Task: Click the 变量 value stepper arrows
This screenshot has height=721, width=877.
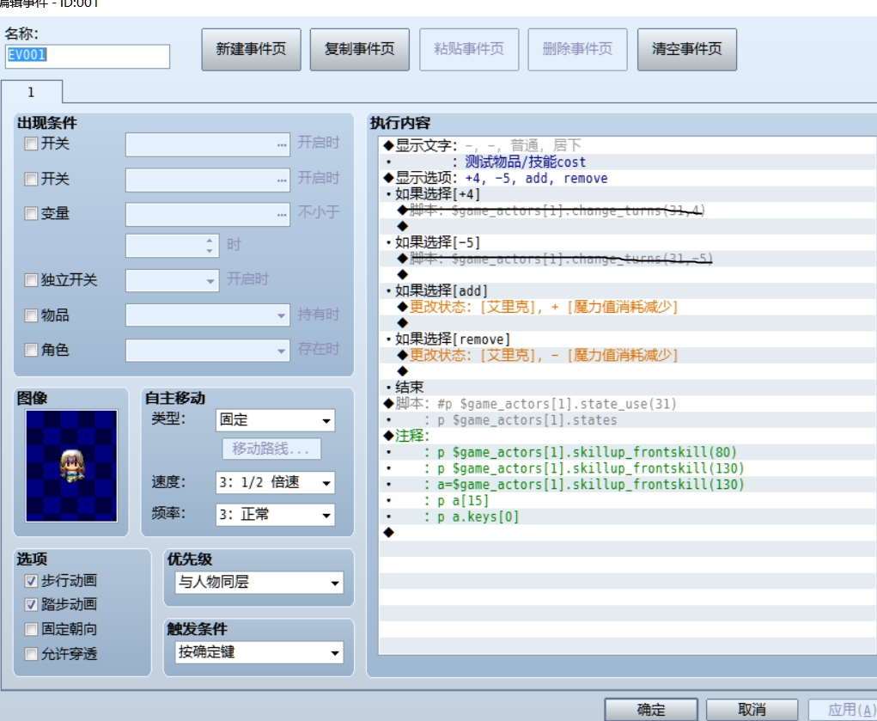Action: (210, 246)
